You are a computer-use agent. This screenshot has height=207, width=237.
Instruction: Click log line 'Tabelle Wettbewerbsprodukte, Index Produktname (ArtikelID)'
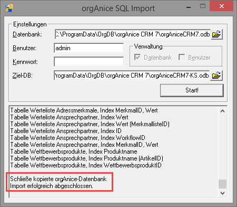coord(87,158)
